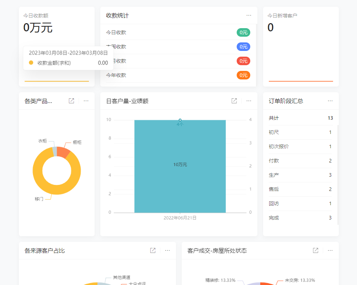The width and height of the screenshot is (357, 285).
Task: Click the more options icon on 订单阶段汇总
Action: tap(330, 100)
